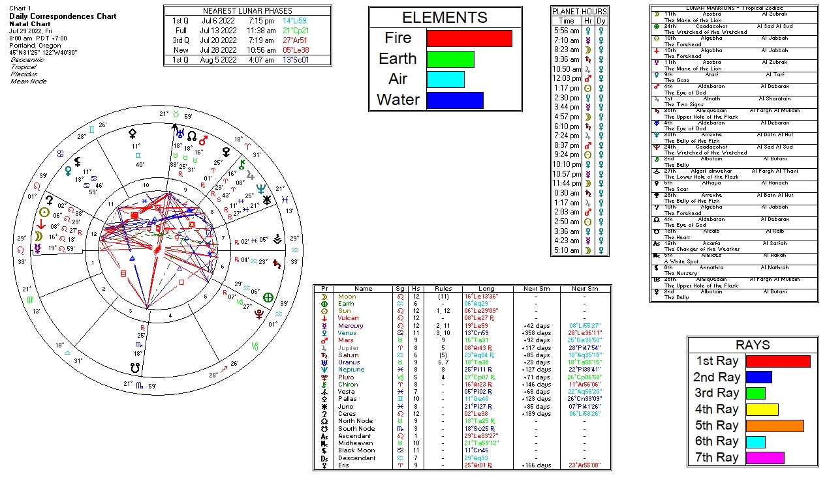This screenshot has height=483, width=827.
Task: Select the Pallas glyph near the wheel top
Action: pyautogui.click(x=133, y=133)
